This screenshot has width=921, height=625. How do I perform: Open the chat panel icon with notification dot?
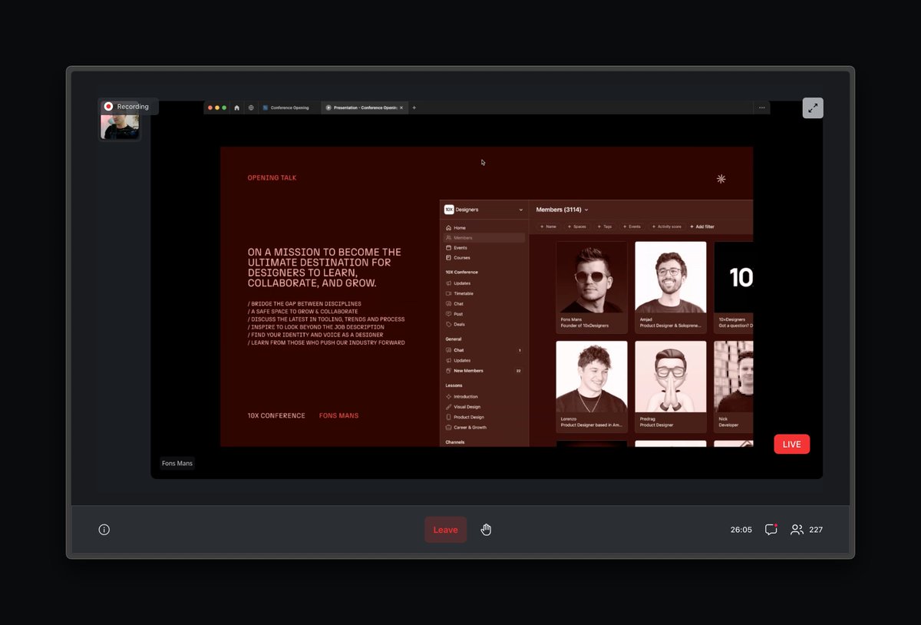coord(771,530)
